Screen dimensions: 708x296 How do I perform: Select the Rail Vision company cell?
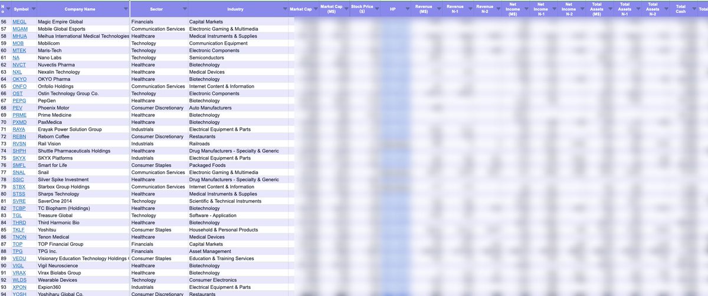[x=82, y=144]
